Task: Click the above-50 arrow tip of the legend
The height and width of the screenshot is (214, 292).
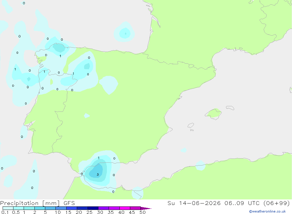Action: tap(146, 208)
